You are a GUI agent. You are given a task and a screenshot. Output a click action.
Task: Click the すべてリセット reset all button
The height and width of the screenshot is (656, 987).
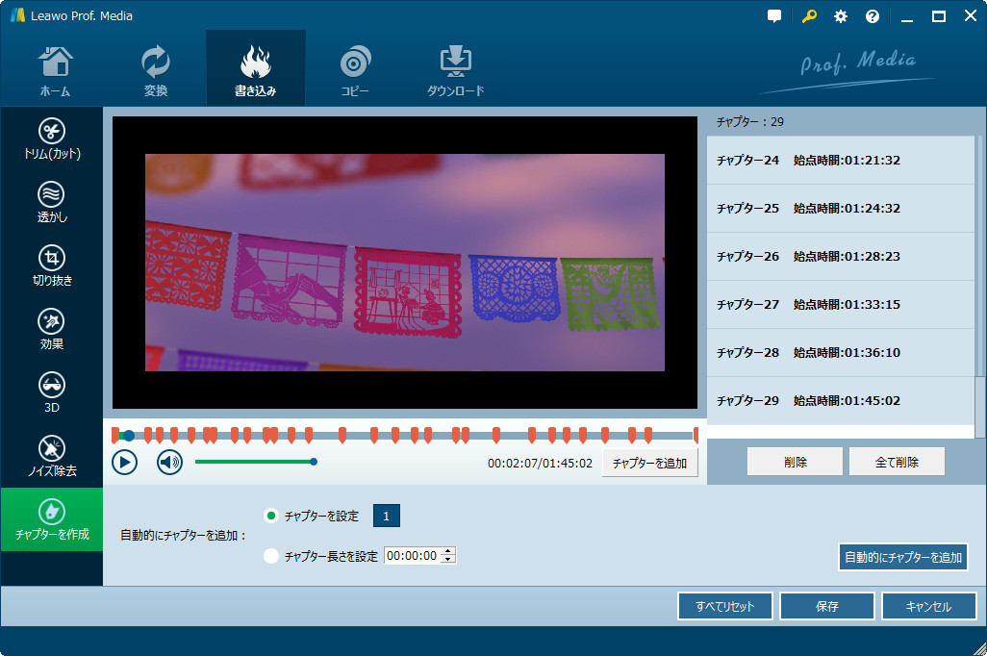(x=725, y=606)
